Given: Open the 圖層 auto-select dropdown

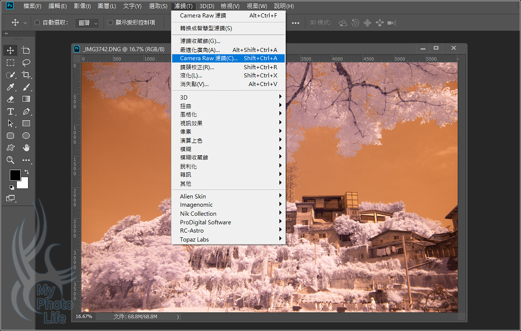Looking at the screenshot, I should click(x=87, y=23).
